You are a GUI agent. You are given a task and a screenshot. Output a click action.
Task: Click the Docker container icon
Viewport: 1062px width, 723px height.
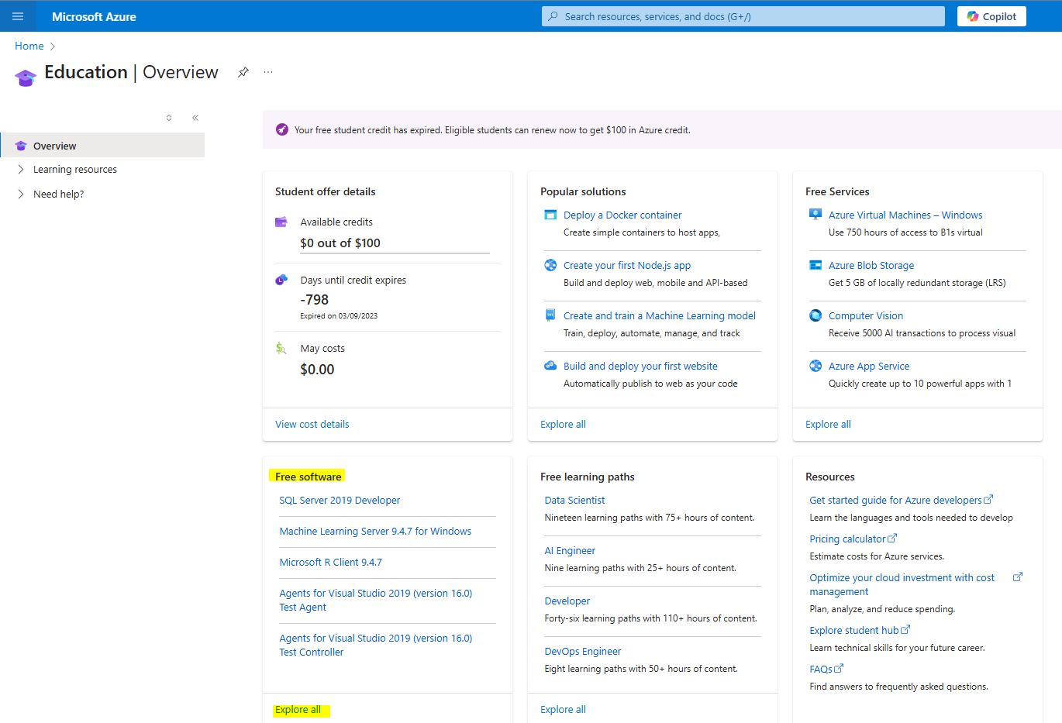pos(550,215)
